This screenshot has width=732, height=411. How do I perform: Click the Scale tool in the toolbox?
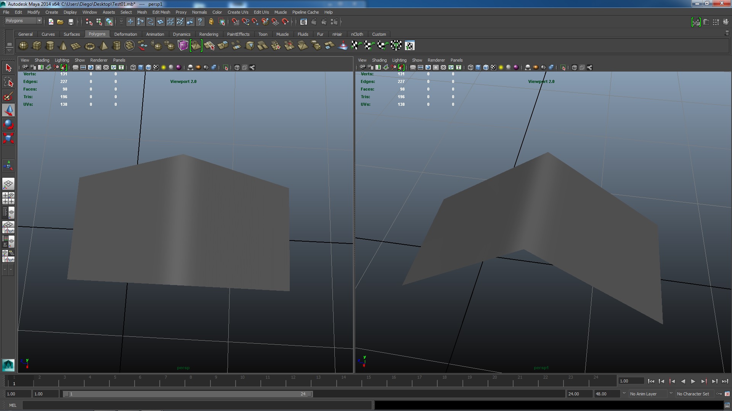pyautogui.click(x=8, y=138)
